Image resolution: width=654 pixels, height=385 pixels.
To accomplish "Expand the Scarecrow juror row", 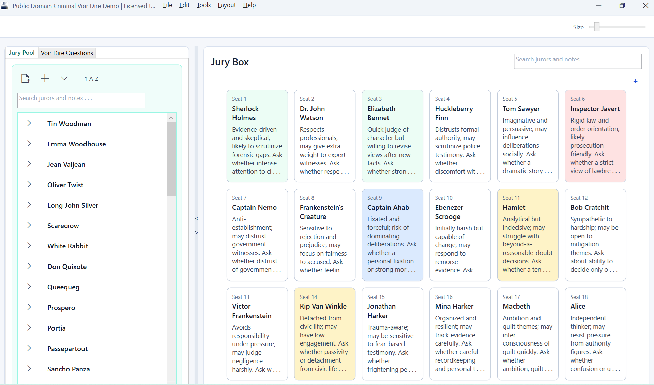I will tap(29, 225).
